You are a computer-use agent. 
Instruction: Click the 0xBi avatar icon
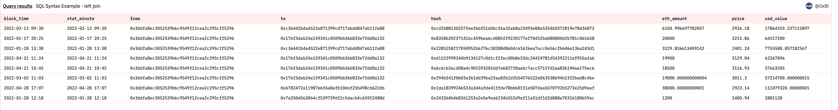tap(809, 6)
